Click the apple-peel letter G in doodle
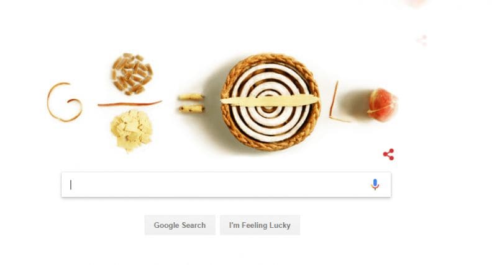This screenshot has width=497, height=265. [65, 102]
